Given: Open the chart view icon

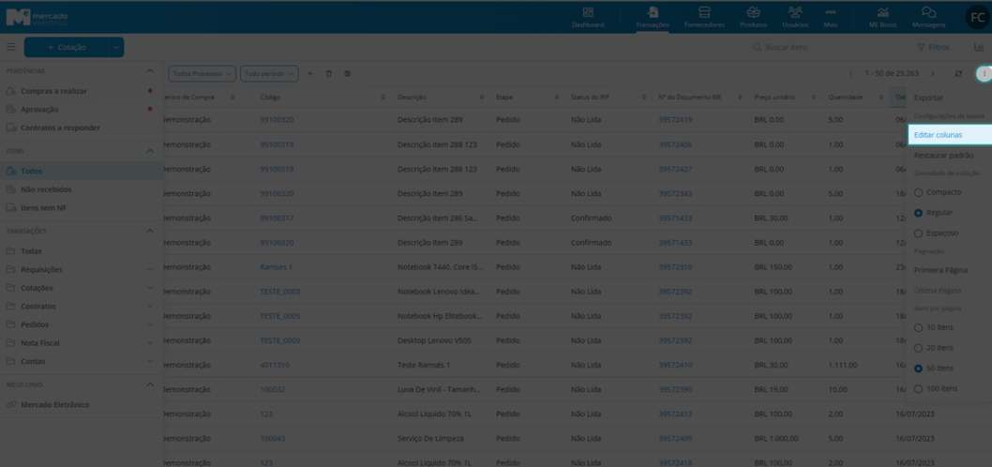Looking at the screenshot, I should pyautogui.click(x=979, y=47).
